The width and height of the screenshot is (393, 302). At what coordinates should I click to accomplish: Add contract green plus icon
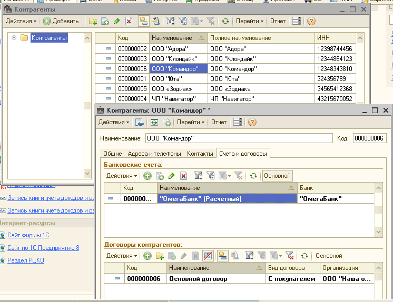tap(148, 256)
